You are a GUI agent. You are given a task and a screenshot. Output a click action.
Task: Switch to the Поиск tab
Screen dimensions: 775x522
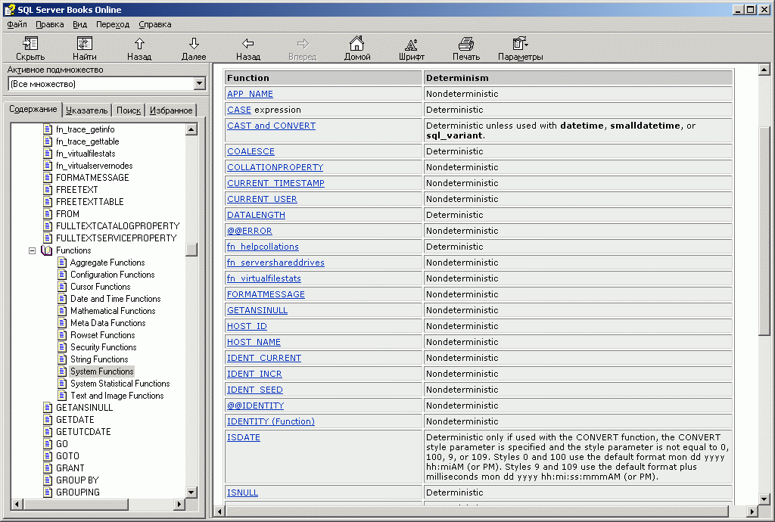(x=129, y=110)
